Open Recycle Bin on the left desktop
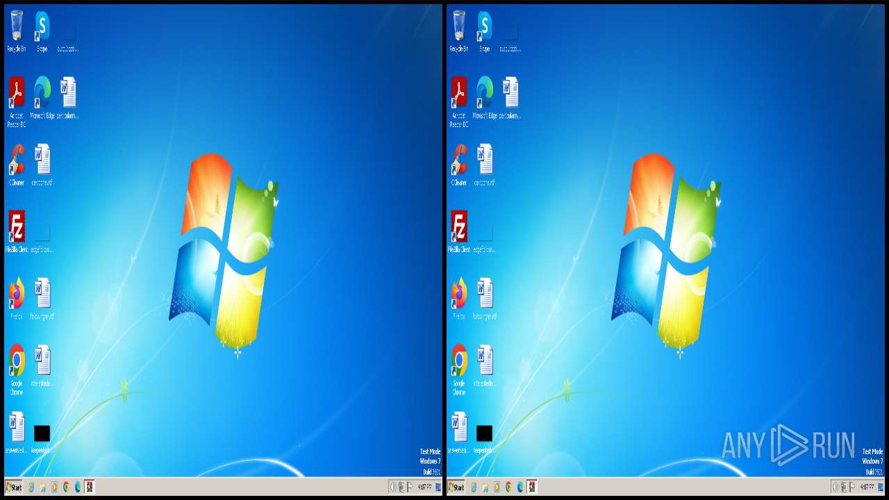Image resolution: width=889 pixels, height=500 pixels. coord(17,31)
